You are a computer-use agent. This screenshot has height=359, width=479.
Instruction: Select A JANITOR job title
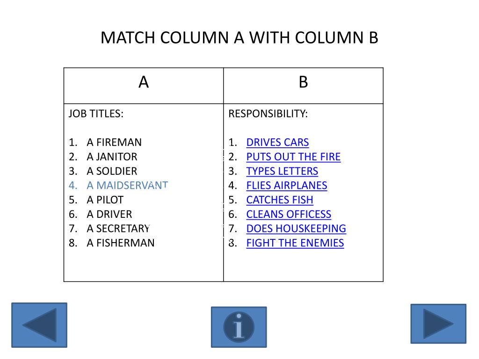coord(112,157)
